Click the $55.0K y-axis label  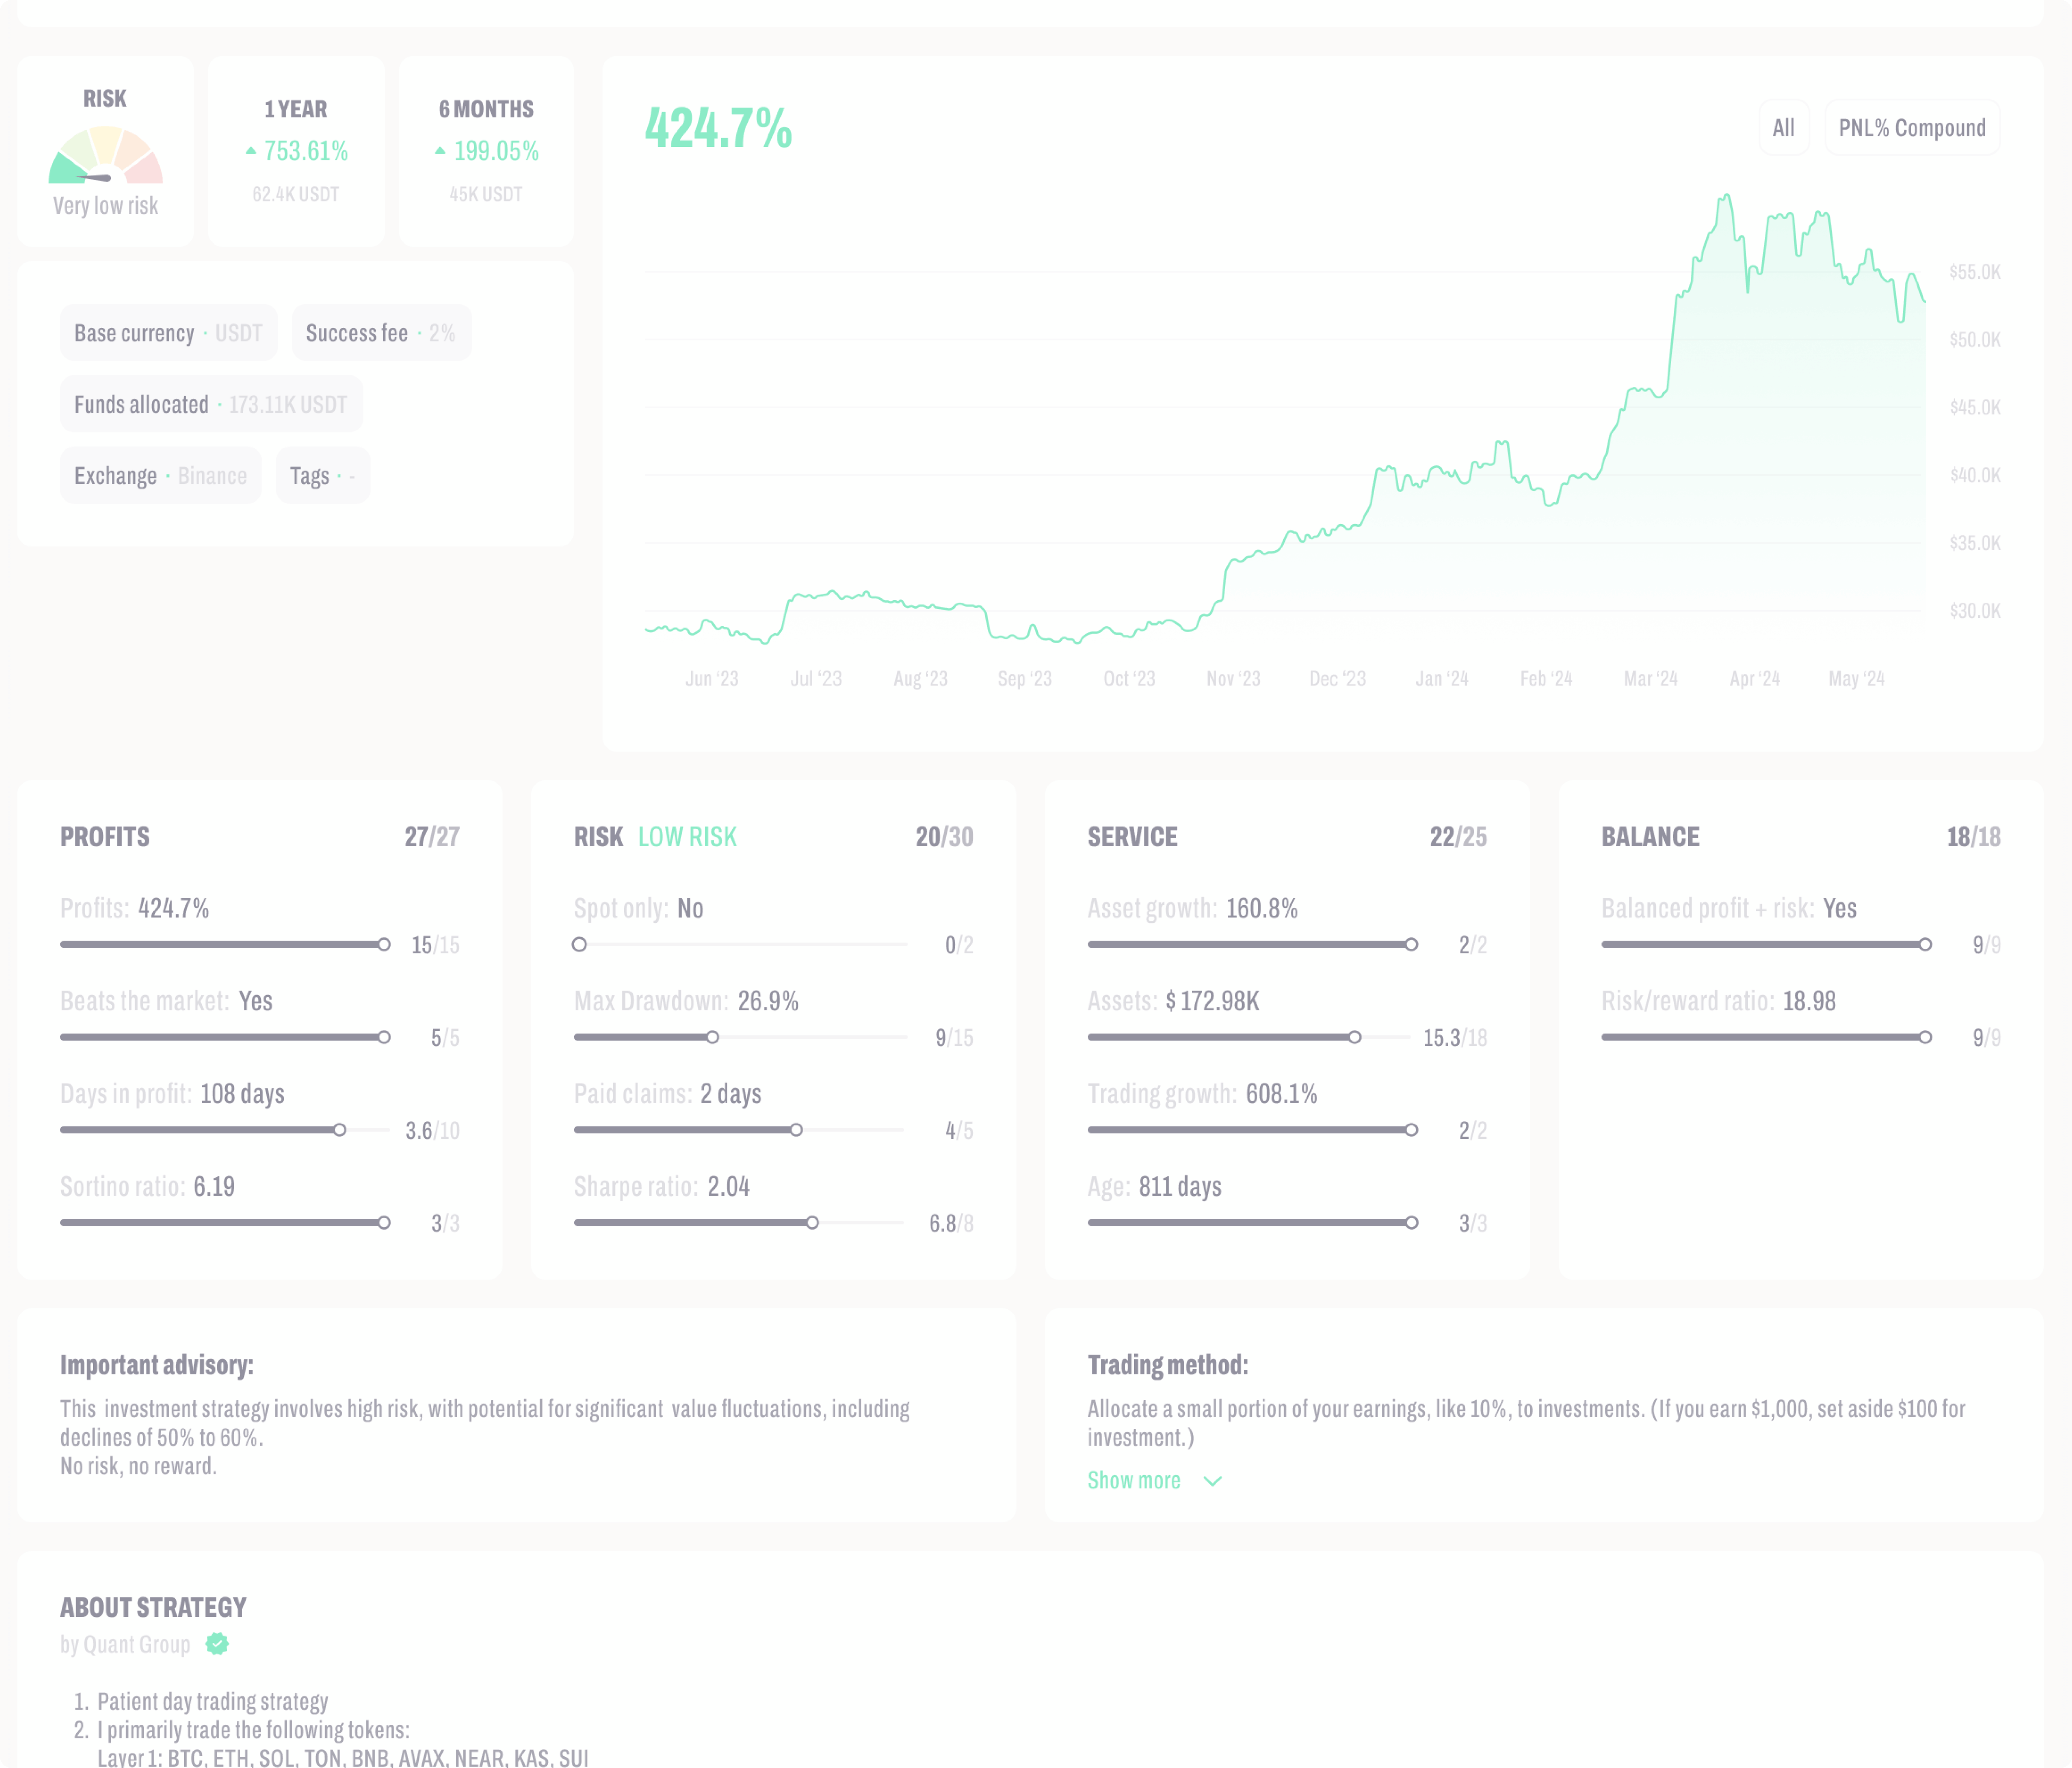[1975, 272]
